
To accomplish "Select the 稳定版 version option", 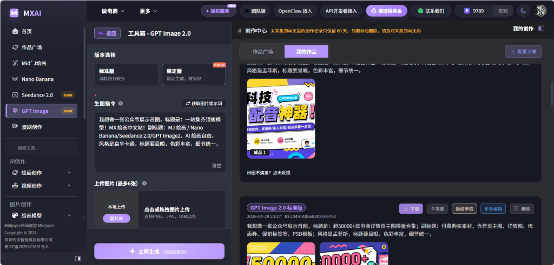I will point(194,74).
